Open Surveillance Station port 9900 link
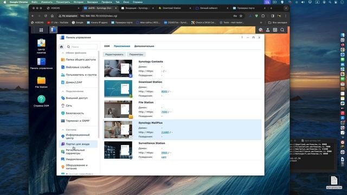Image resolution: width=347 pixels, height=195 pixels. (x=164, y=153)
